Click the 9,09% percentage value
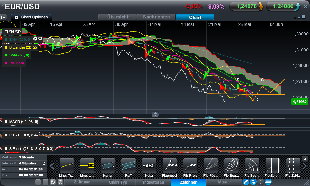 click(x=216, y=6)
